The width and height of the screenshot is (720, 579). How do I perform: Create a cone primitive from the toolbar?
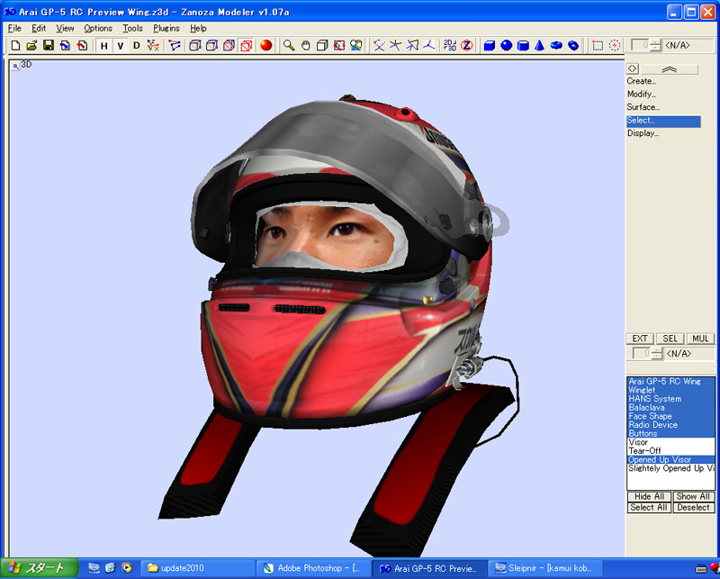[x=539, y=45]
